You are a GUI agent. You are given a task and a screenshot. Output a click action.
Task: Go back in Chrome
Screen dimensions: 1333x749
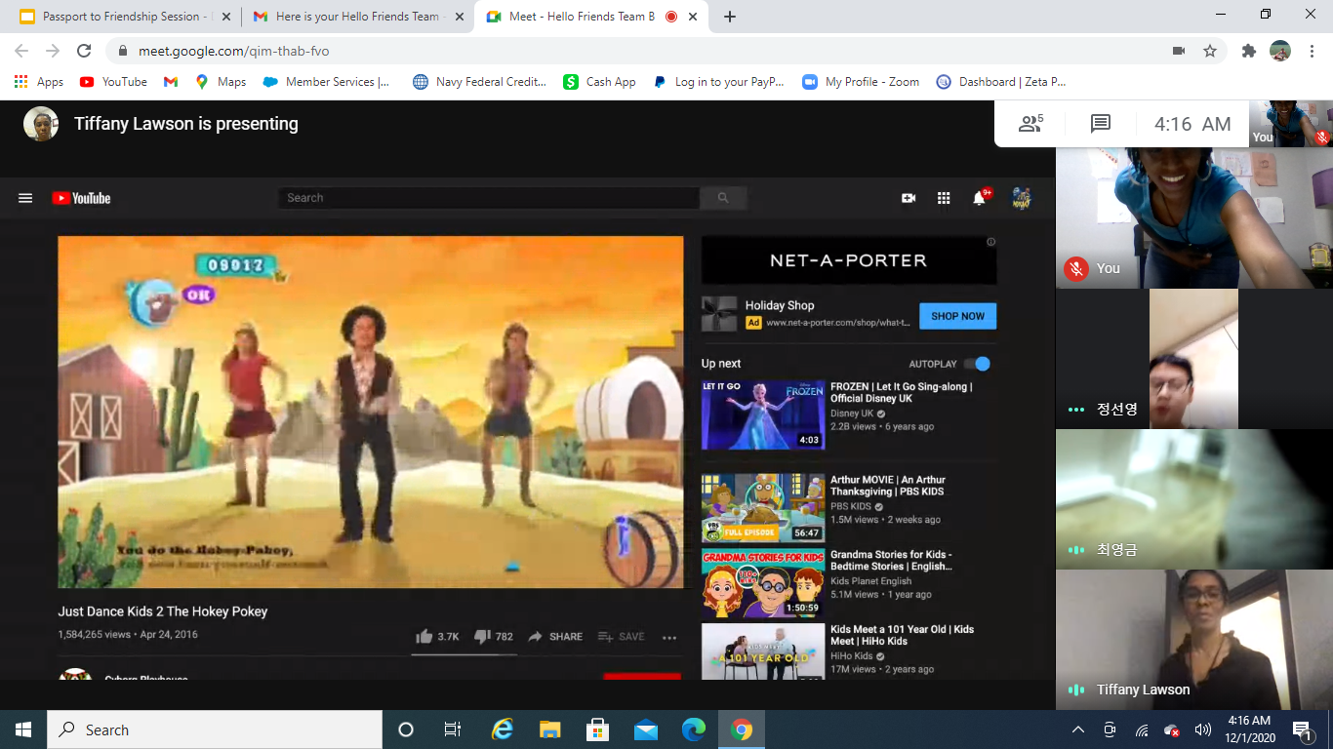[21, 51]
